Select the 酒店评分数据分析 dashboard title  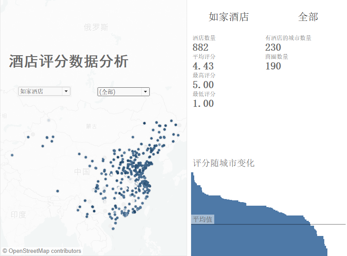[69, 61]
